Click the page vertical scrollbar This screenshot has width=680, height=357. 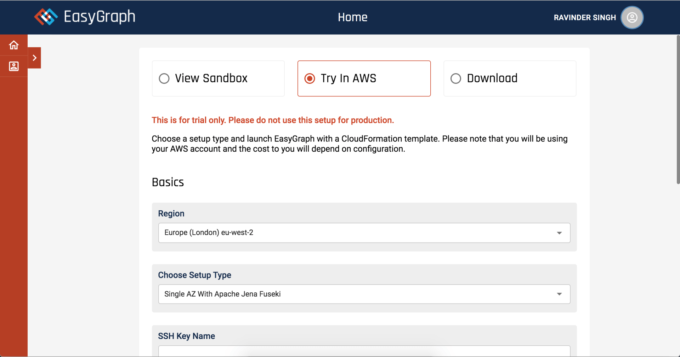pyautogui.click(x=678, y=110)
